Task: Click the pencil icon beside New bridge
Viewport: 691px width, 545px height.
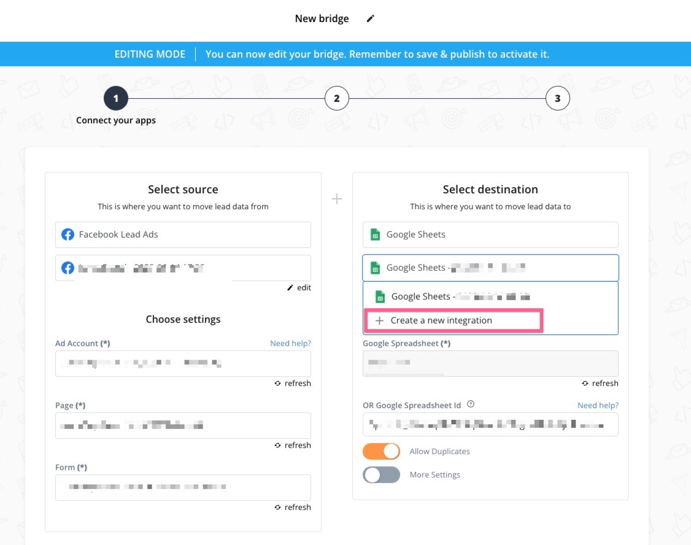Action: tap(370, 18)
